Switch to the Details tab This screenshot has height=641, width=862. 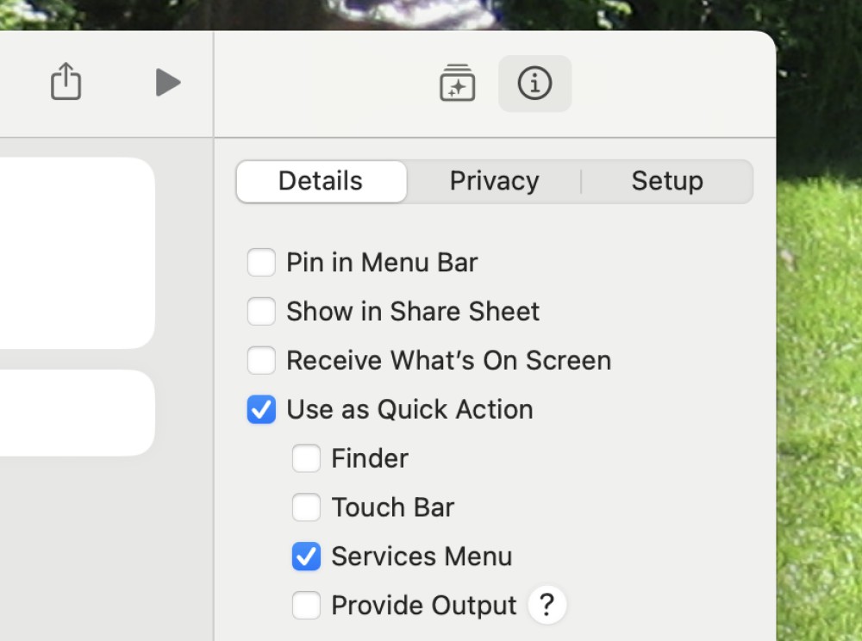click(322, 181)
